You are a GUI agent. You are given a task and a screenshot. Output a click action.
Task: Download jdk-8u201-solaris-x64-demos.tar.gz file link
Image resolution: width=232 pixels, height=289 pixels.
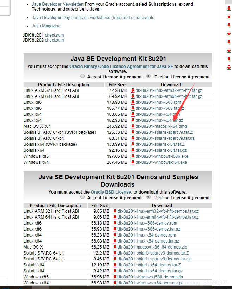(150, 271)
